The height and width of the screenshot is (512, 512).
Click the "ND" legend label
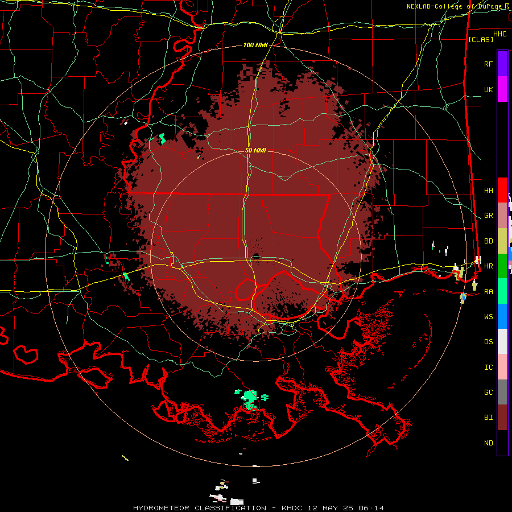tap(488, 443)
